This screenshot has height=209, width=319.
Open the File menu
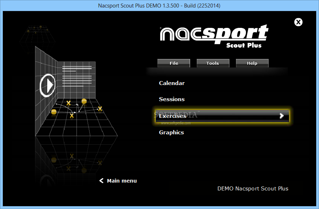click(174, 63)
